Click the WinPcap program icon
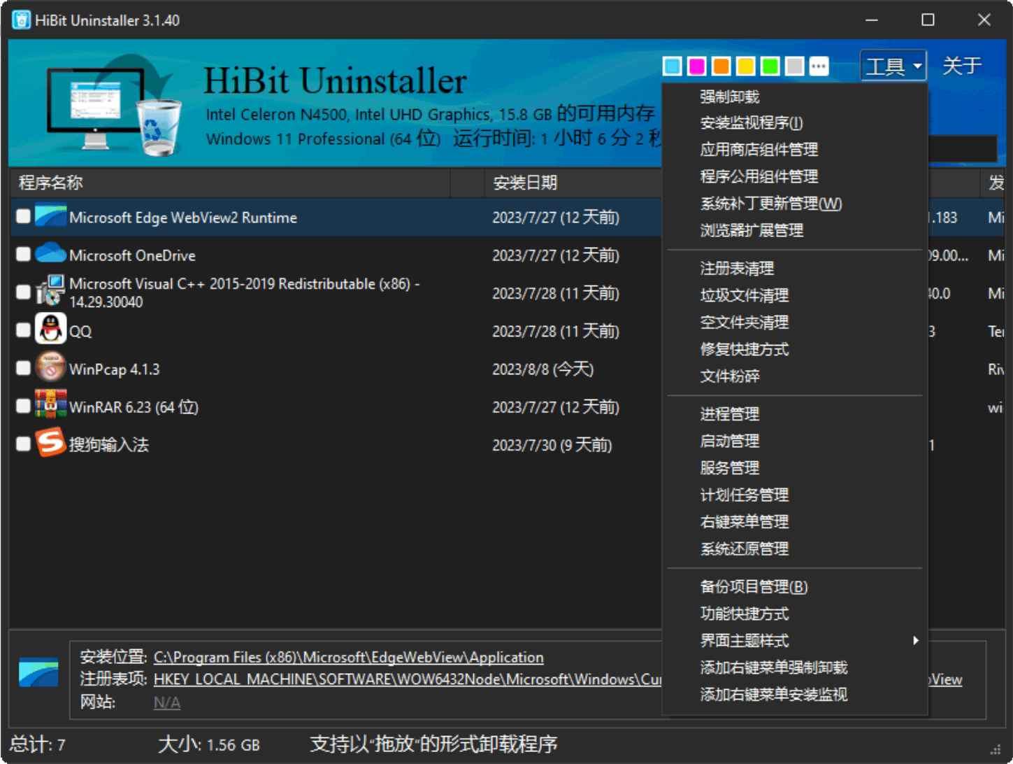 (x=50, y=367)
